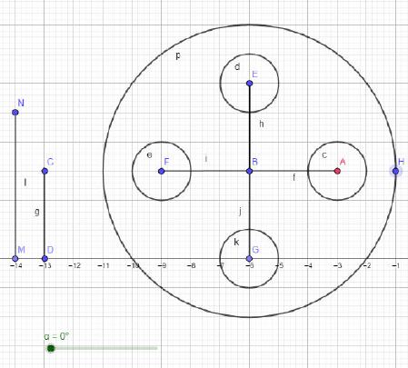408x368 pixels.
Task: Click the segment g between C and D
Action: [45, 215]
